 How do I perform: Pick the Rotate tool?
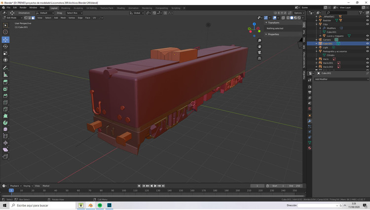pyautogui.click(x=5, y=46)
